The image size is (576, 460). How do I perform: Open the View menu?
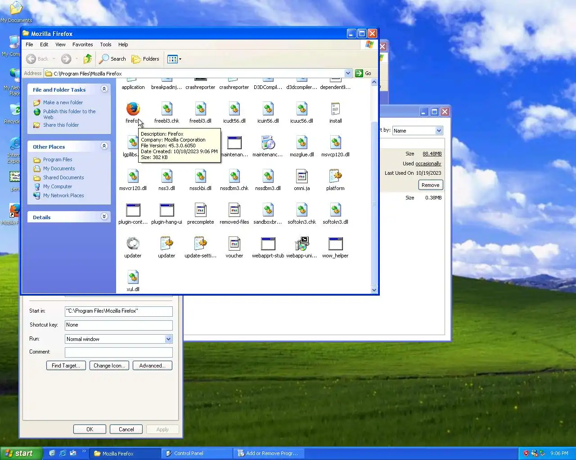[x=60, y=44]
